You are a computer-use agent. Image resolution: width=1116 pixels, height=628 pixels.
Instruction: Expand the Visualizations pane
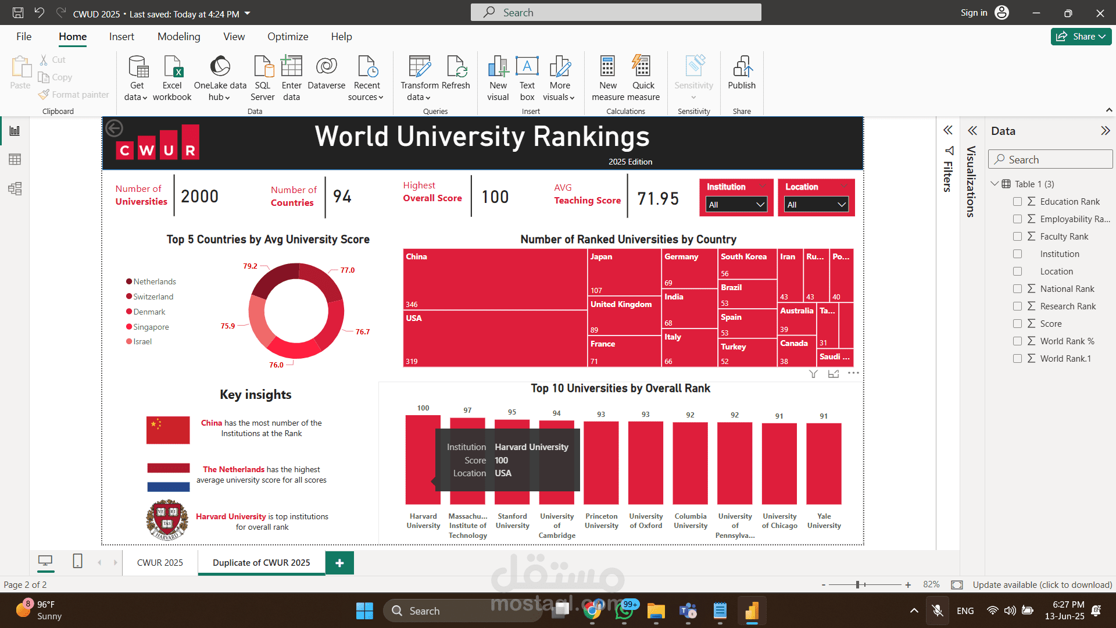click(x=972, y=130)
